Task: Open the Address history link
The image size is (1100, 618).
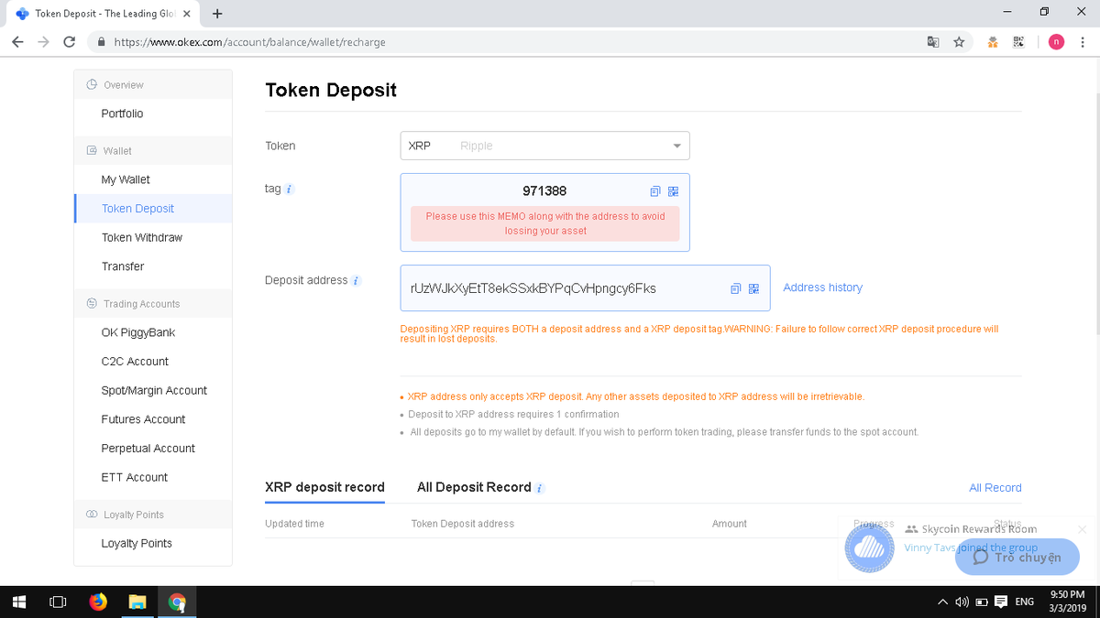Action: 822,287
